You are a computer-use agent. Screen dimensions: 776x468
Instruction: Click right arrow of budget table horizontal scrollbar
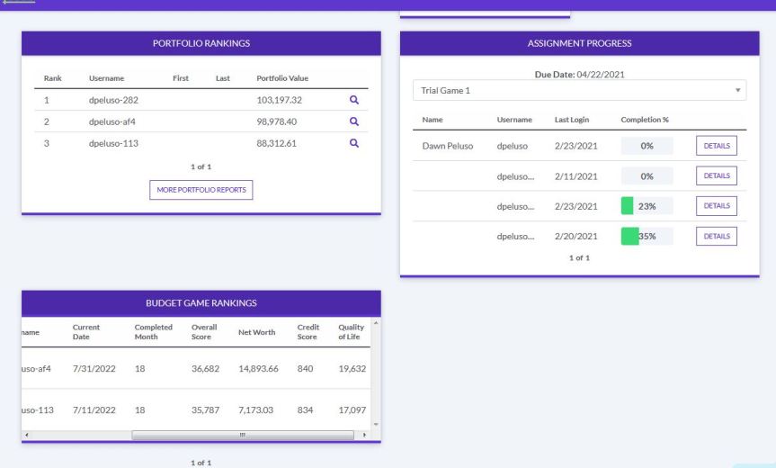(x=364, y=434)
